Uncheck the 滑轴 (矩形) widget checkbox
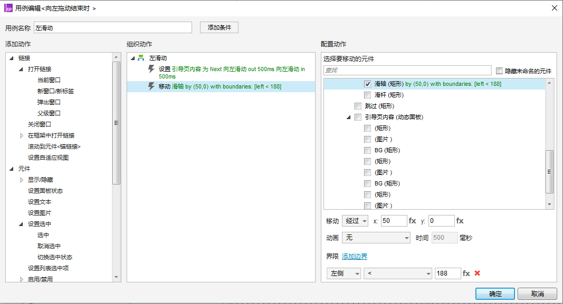This screenshot has width=563, height=304. pyautogui.click(x=367, y=84)
